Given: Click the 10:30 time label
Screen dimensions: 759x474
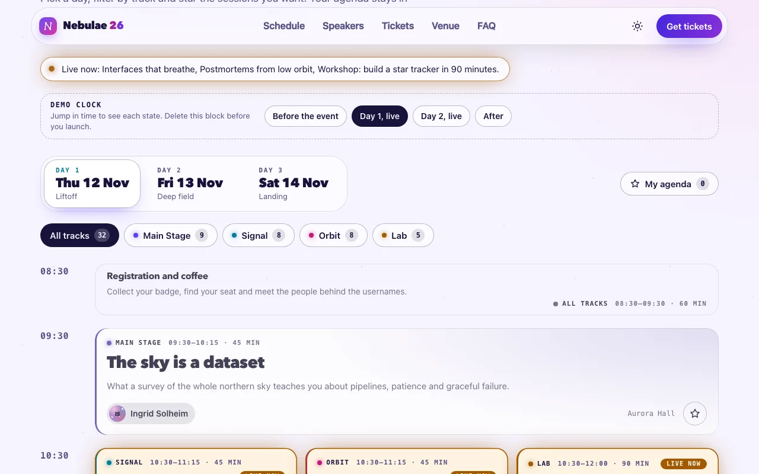Looking at the screenshot, I should (55, 456).
